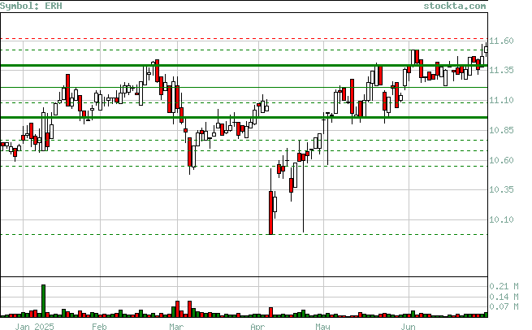Click the 0.14 M volume axis label
Viewport: 532px width, 330px height.
504,297
